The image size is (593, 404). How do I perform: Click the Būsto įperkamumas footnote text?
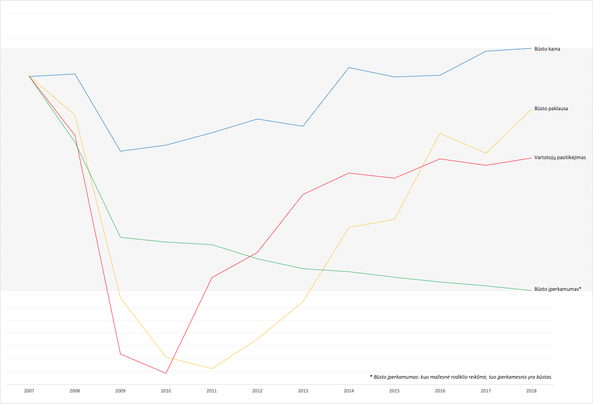point(461,377)
